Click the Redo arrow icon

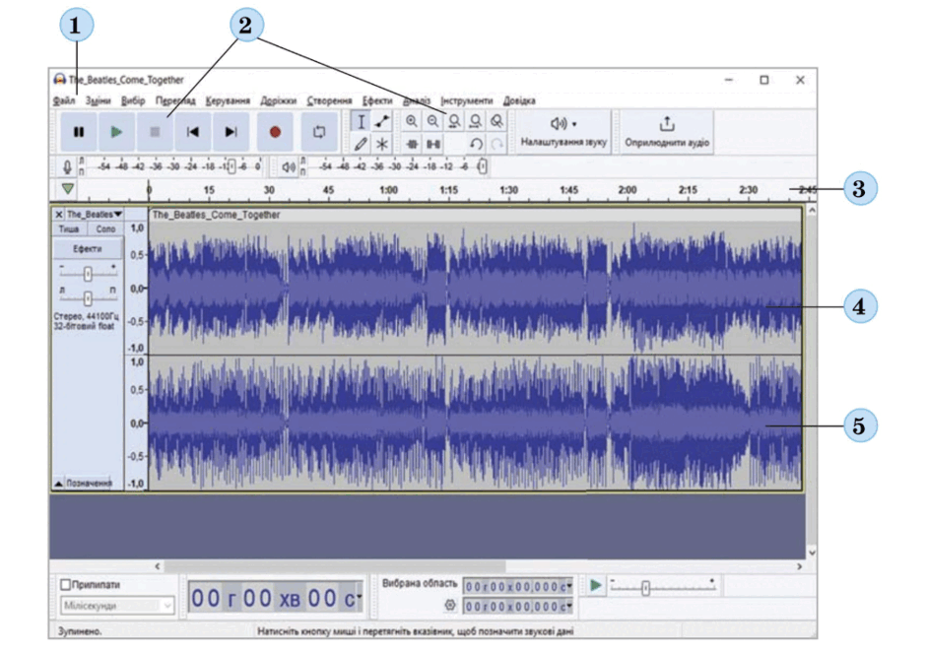(496, 144)
